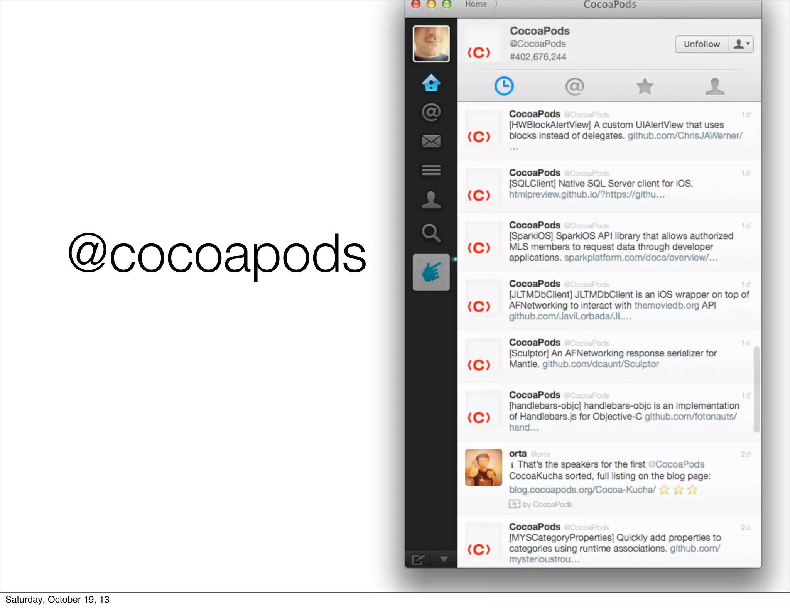The image size is (790, 608).
Task: Click the retweeted by CocoaPods icon
Action: click(514, 504)
